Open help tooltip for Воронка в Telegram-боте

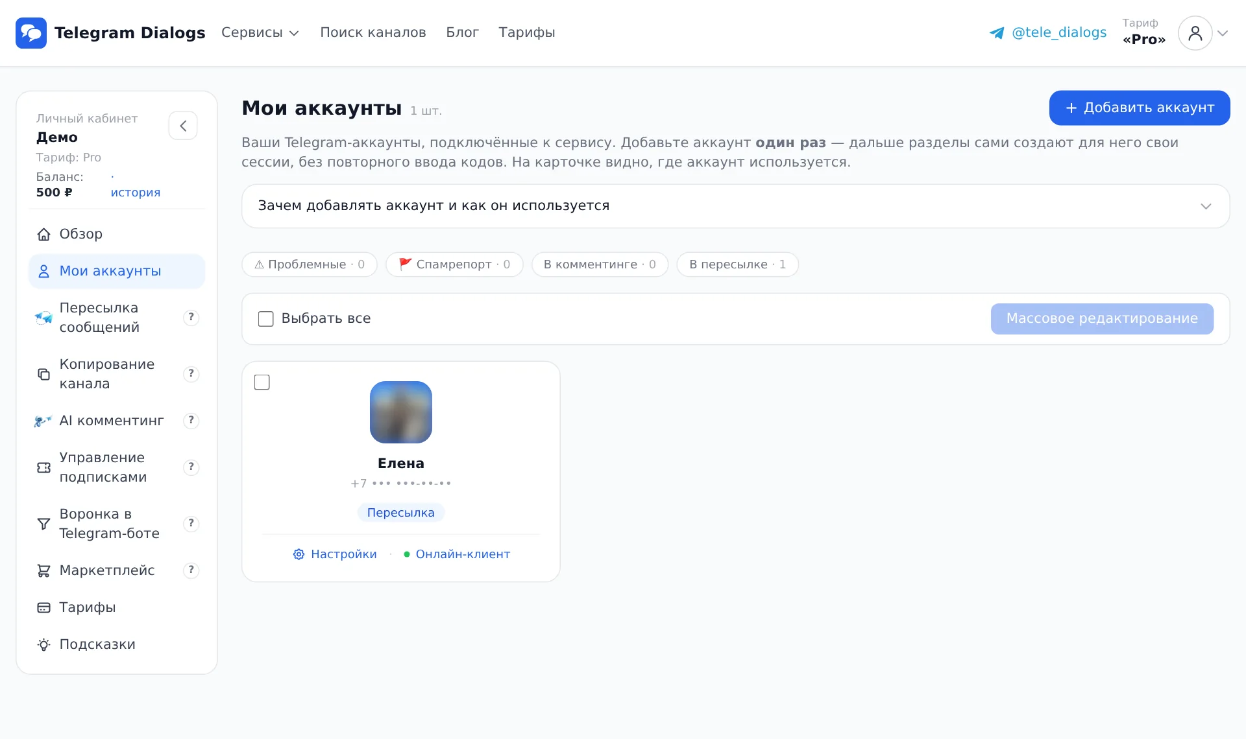(191, 523)
